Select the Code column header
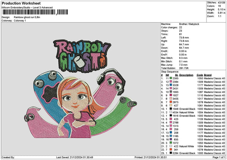 tap(200, 75)
